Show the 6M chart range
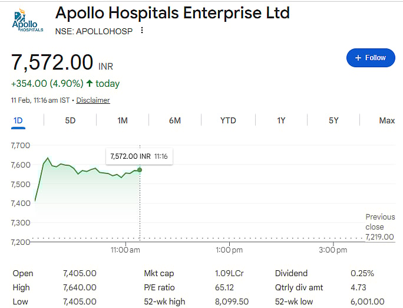Screen dimensions: 403x308 coord(175,120)
